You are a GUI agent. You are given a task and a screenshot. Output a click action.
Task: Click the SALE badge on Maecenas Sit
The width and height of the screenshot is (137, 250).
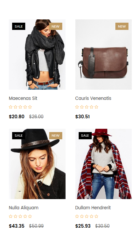point(19,26)
